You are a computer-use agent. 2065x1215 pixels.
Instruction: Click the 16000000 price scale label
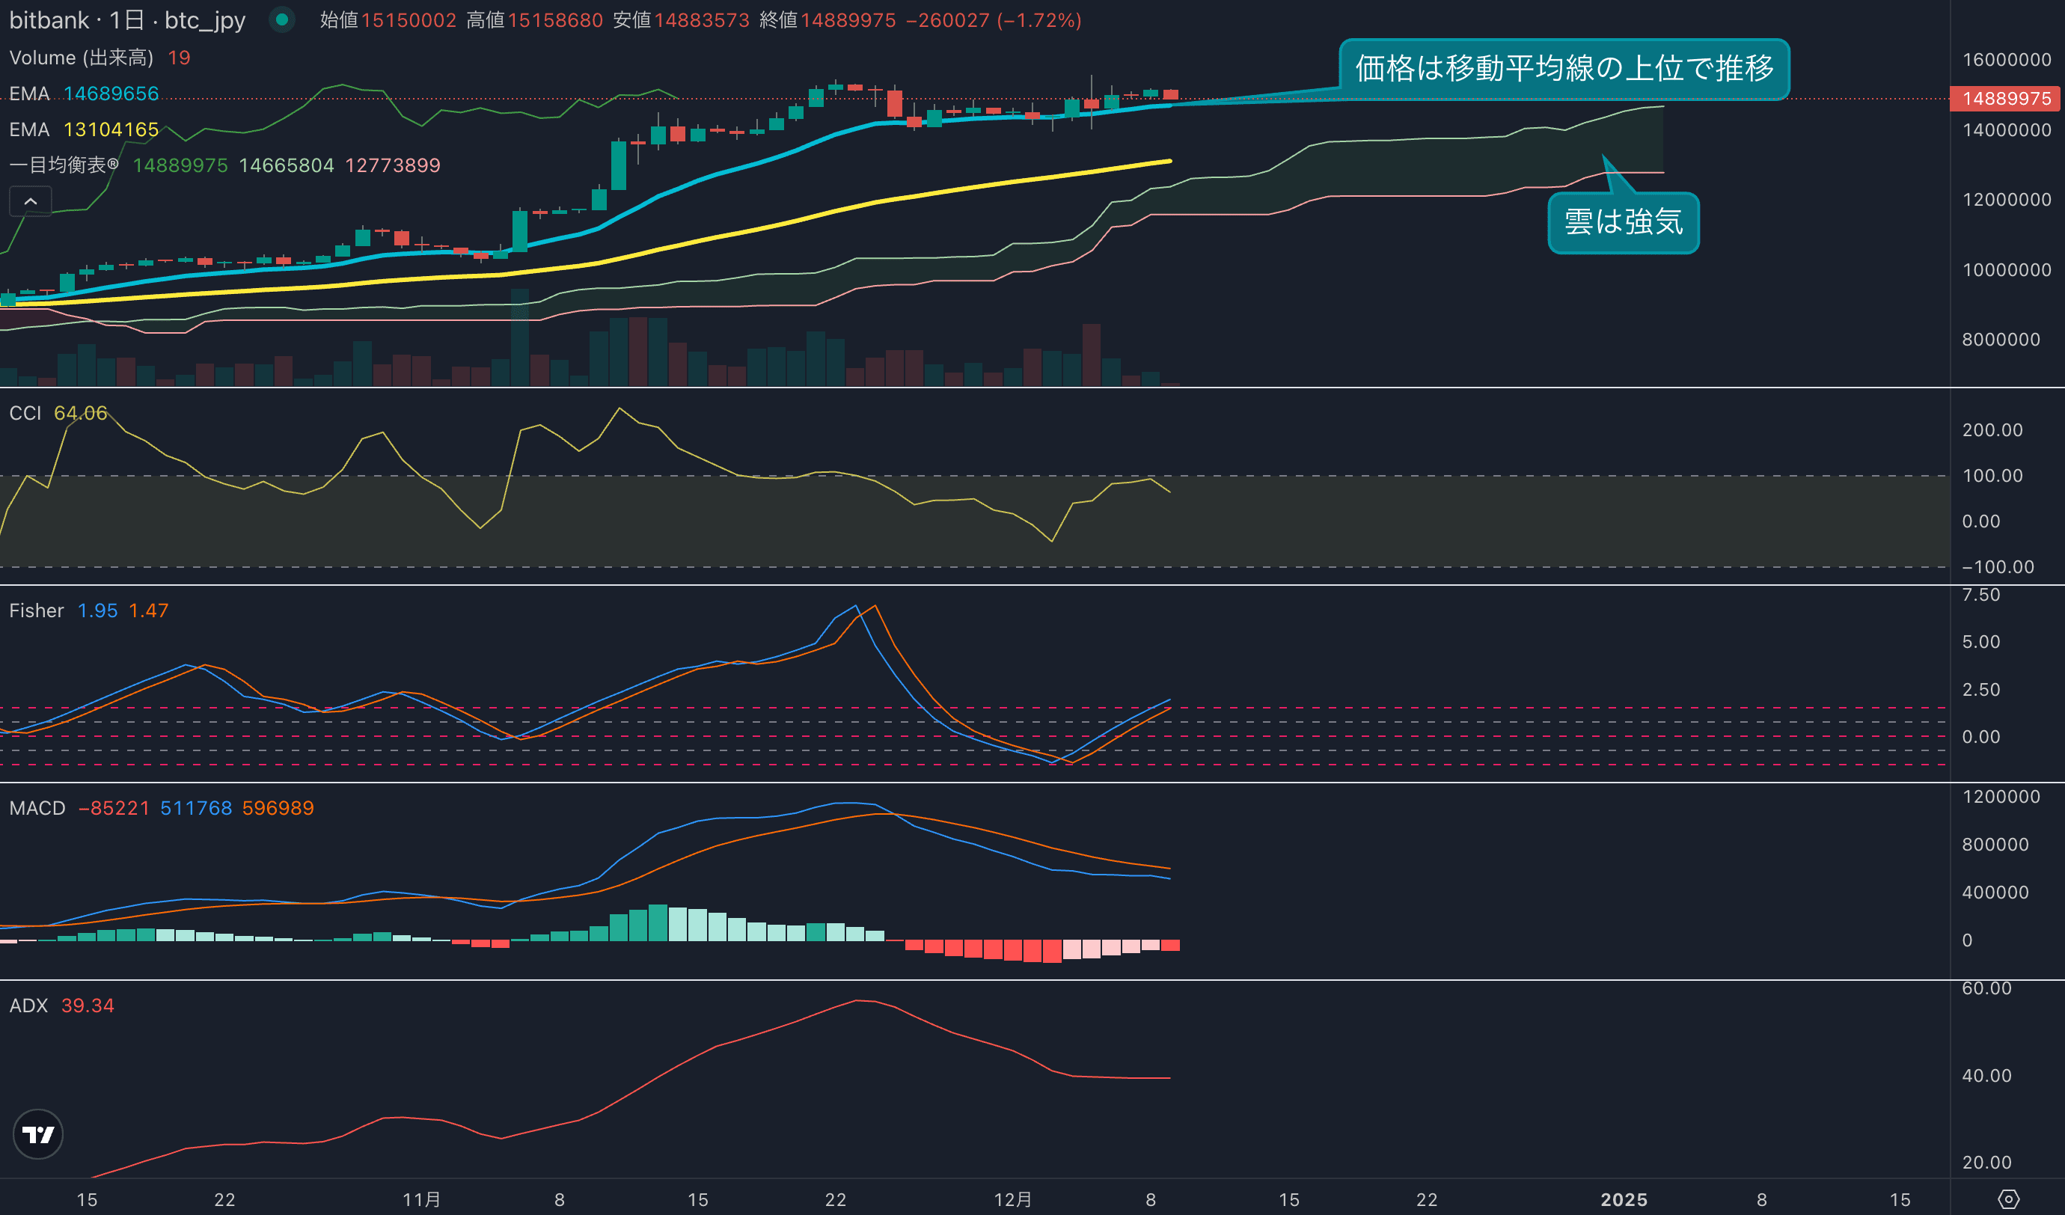pyautogui.click(x=2006, y=60)
